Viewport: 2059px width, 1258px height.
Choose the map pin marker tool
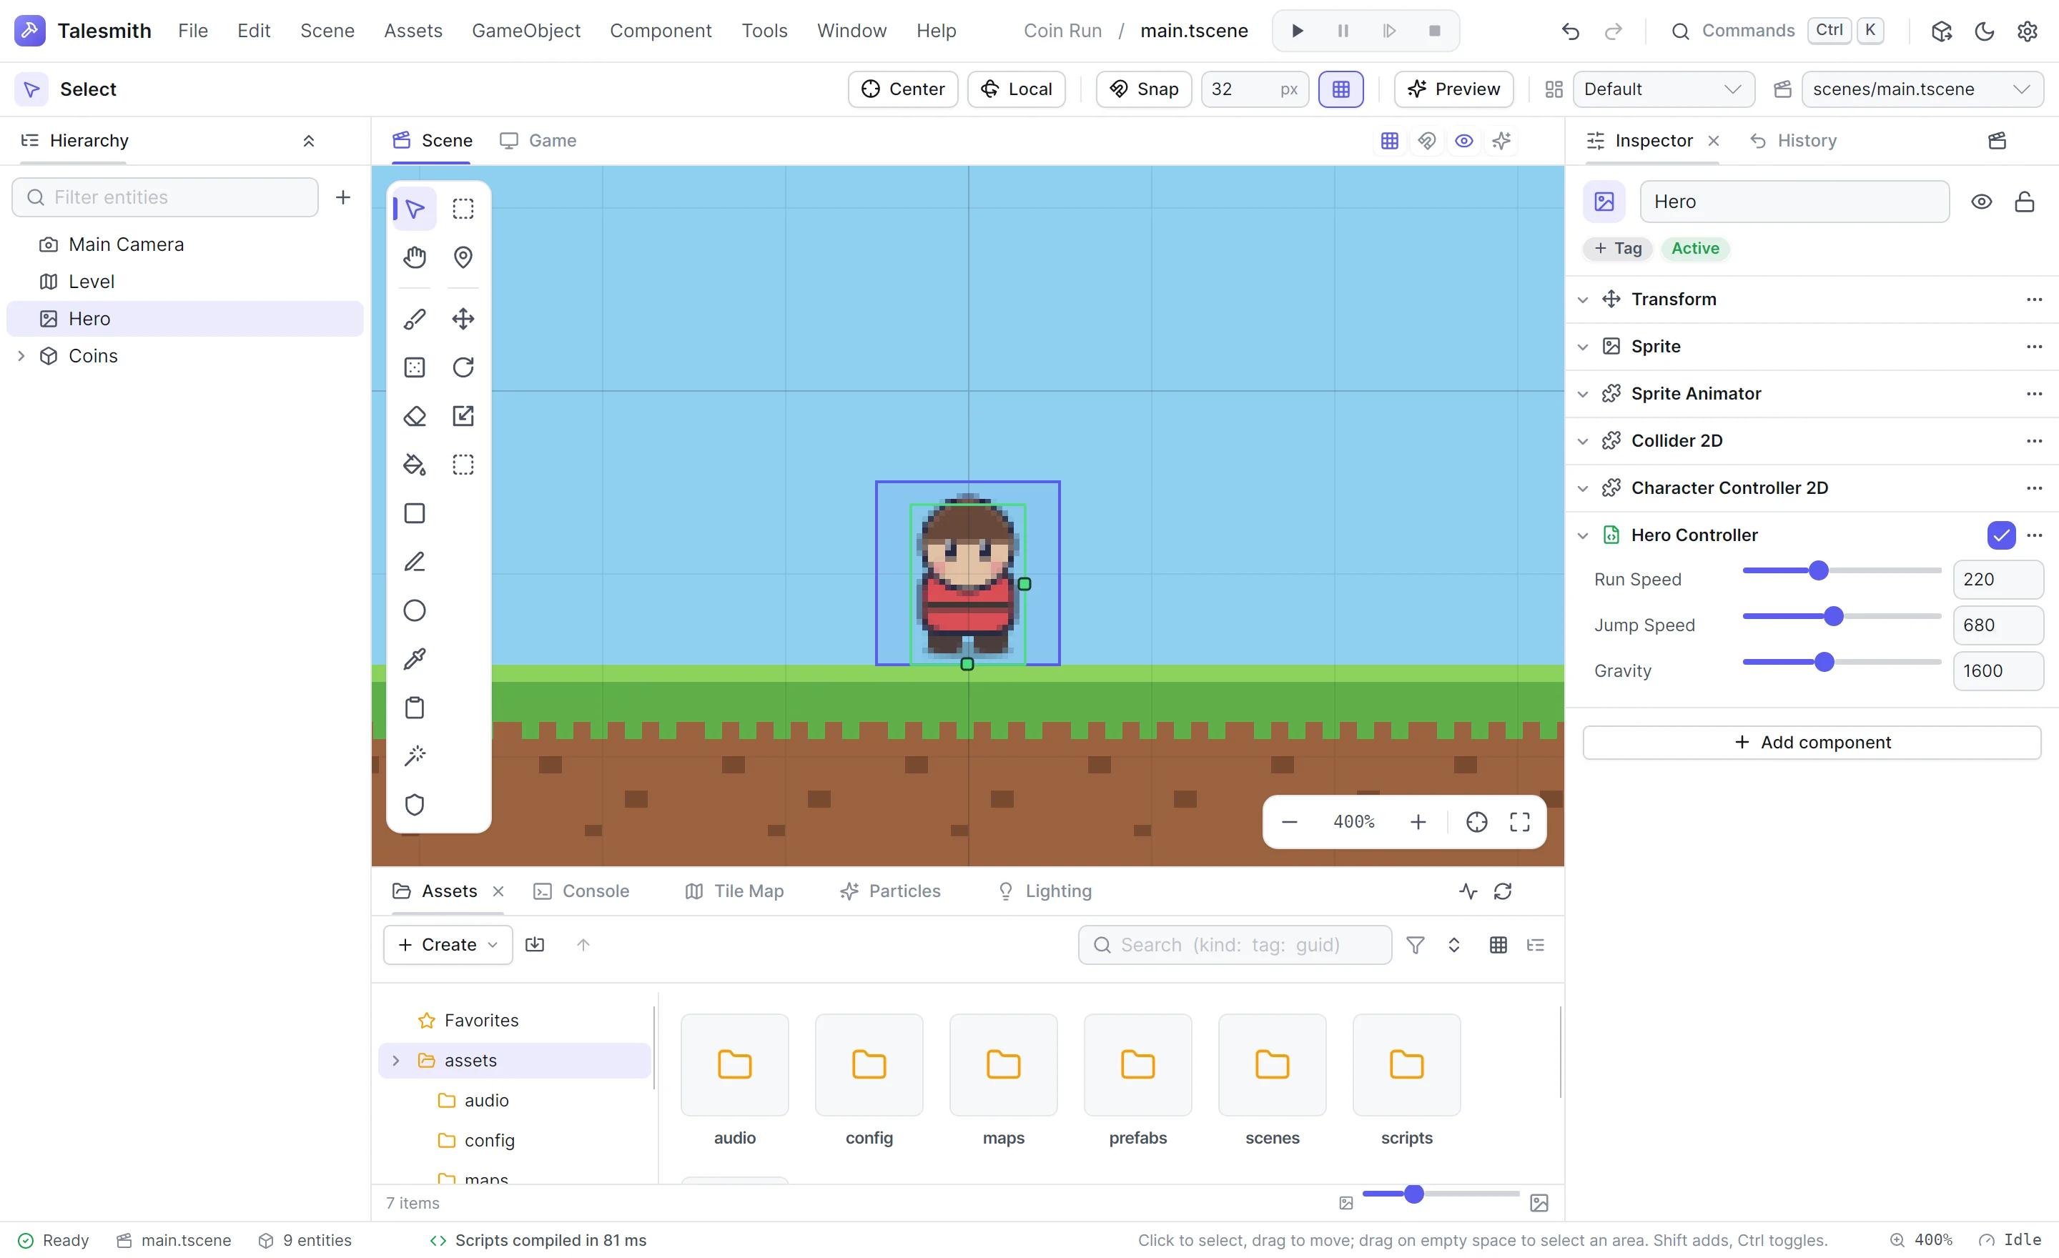click(x=463, y=257)
